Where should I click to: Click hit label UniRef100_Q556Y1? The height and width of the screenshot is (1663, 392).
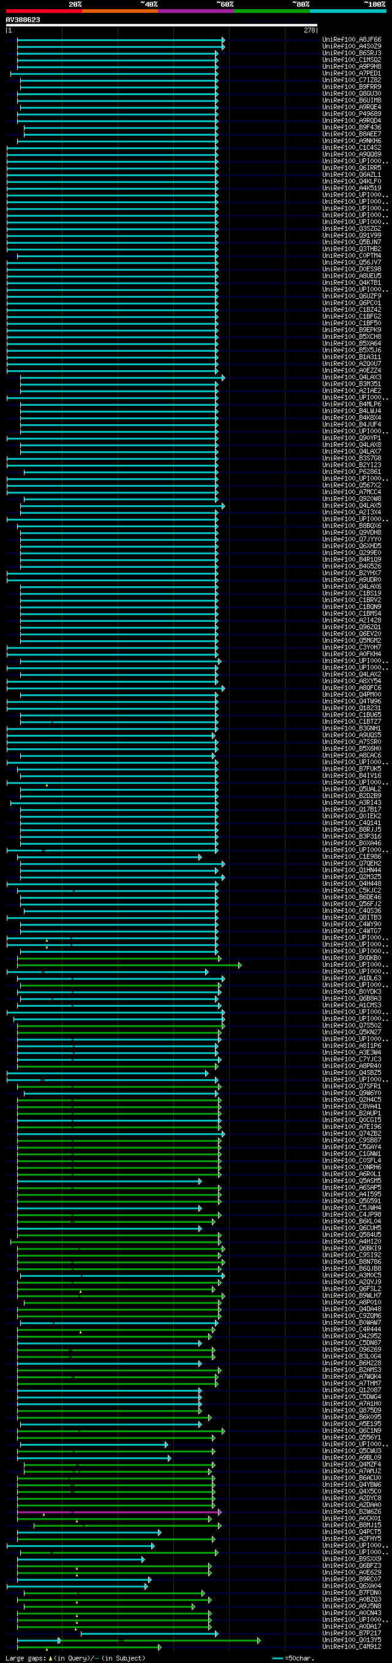352,1437
